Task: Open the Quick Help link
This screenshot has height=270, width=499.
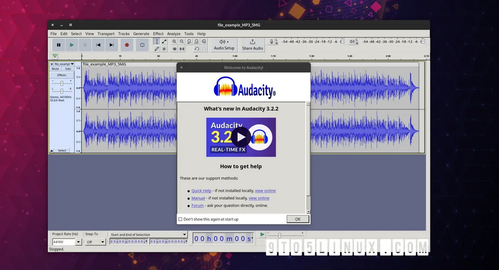Action: [201, 190]
